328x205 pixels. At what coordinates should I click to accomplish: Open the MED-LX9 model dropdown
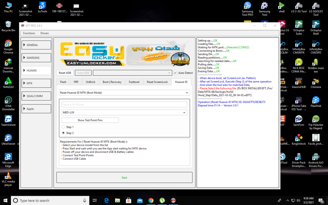pyautogui.click(x=124, y=112)
